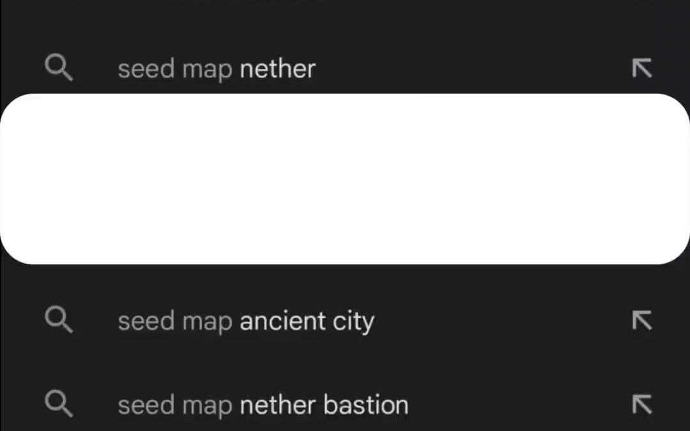Click the word 'map' in the 'seed map nether' row
690x431 pixels.
(x=208, y=70)
